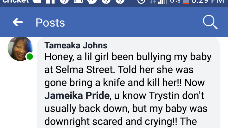Tap the cricket carrier label
Image resolution: width=228 pixels, height=128 pixels.
pyautogui.click(x=16, y=1)
